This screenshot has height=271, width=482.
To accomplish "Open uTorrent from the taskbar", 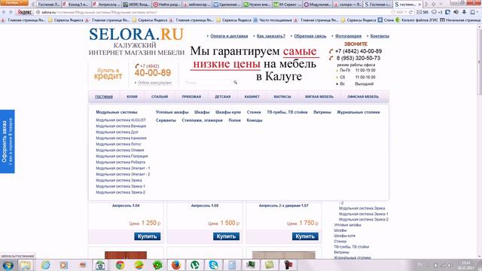I will click(x=194, y=265).
